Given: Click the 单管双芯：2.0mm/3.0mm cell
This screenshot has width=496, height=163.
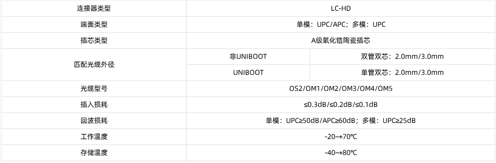Looking at the screenshot, I should tap(402, 73).
